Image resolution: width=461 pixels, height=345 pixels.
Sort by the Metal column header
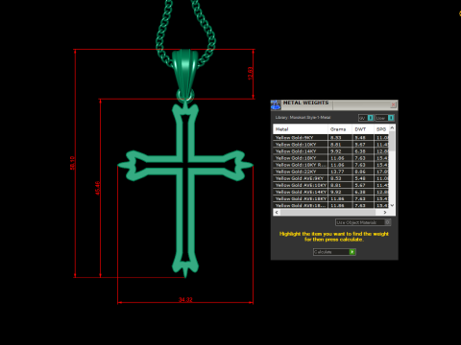[301, 129]
